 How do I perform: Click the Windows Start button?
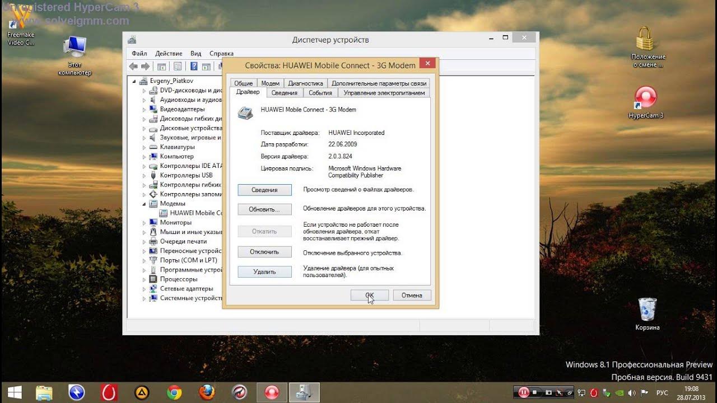(x=14, y=392)
